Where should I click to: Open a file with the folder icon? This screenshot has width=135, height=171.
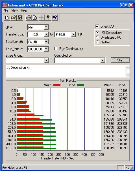click(13, 17)
